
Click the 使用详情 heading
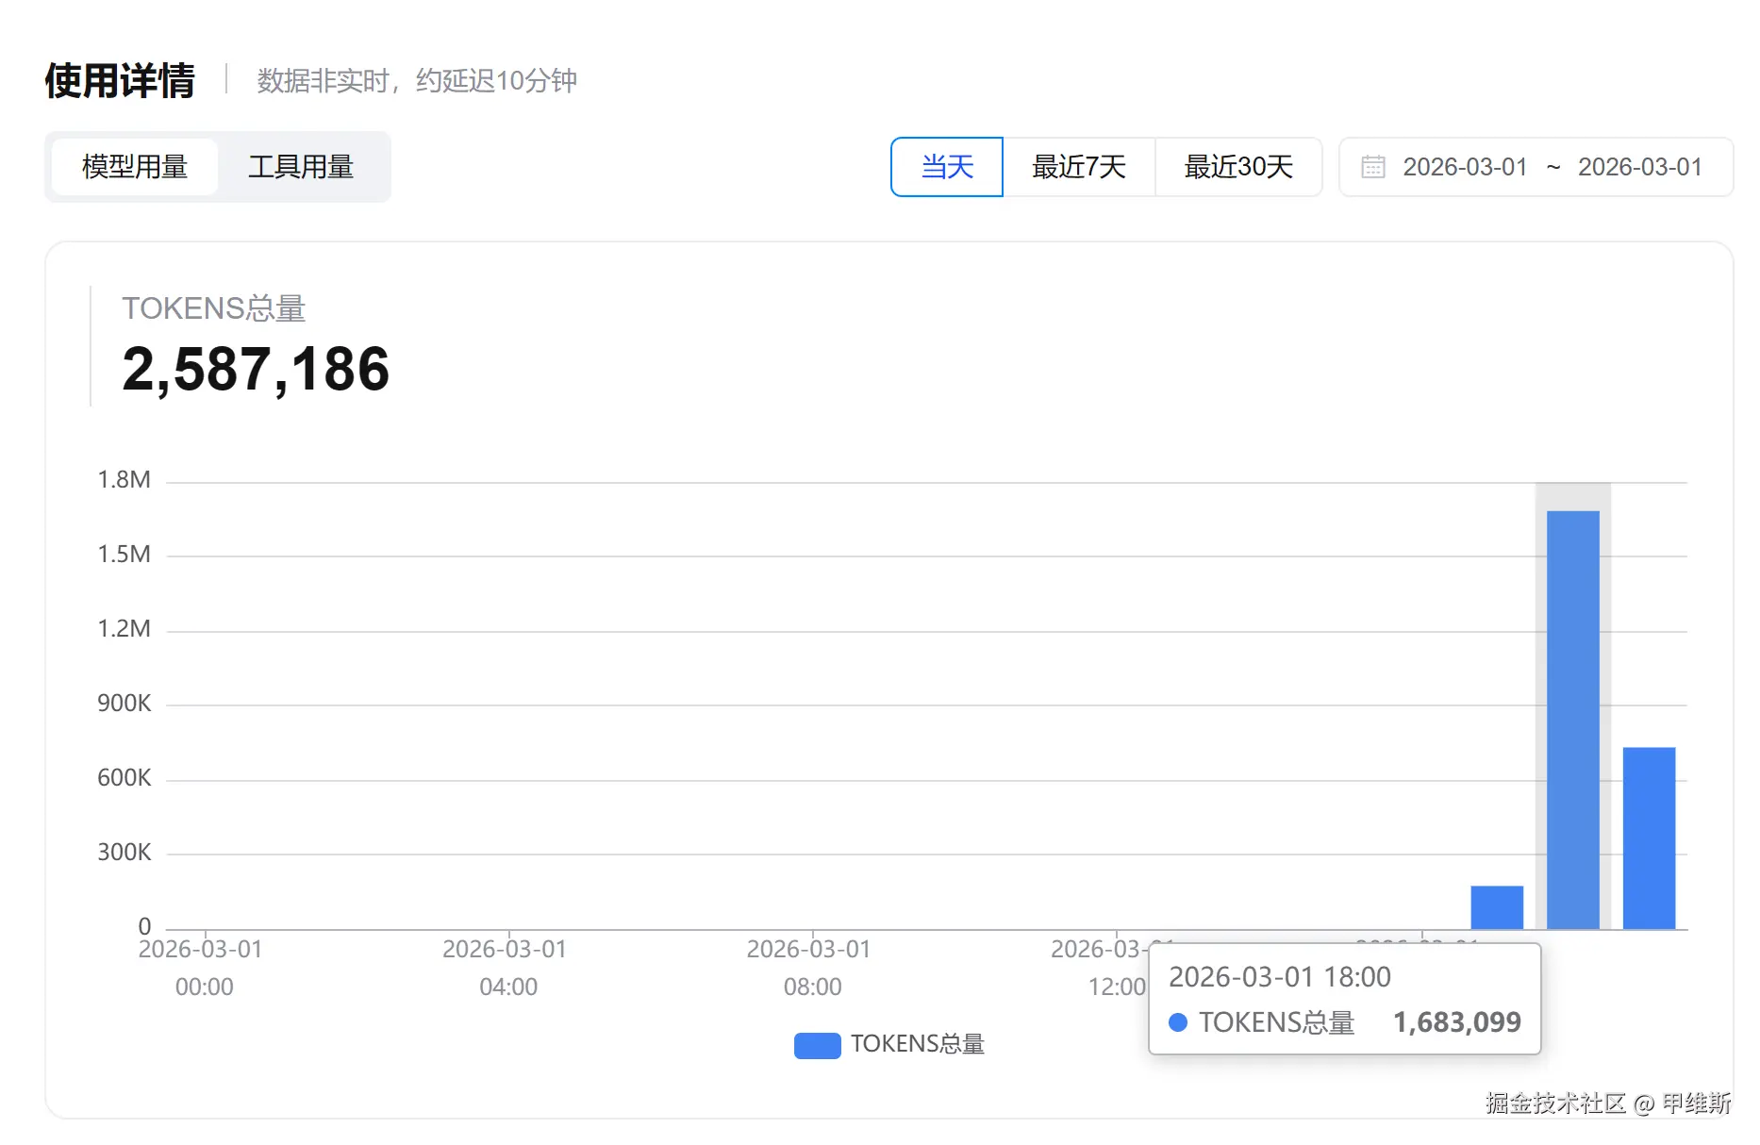pos(120,80)
